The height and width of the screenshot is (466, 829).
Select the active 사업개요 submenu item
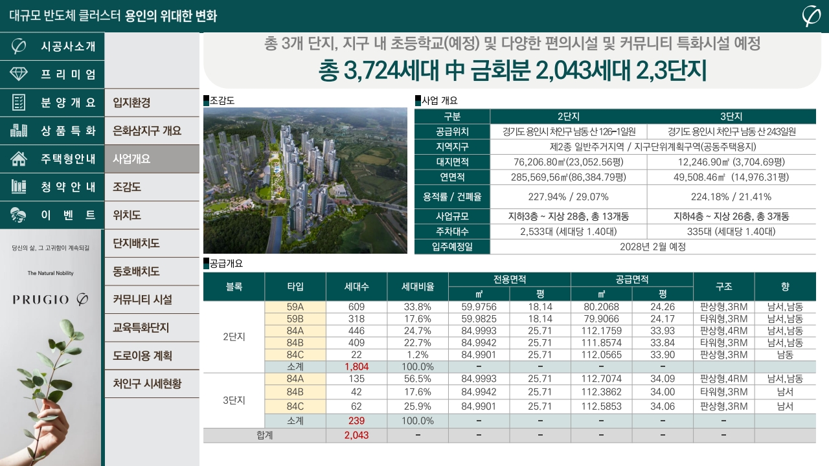click(x=152, y=159)
